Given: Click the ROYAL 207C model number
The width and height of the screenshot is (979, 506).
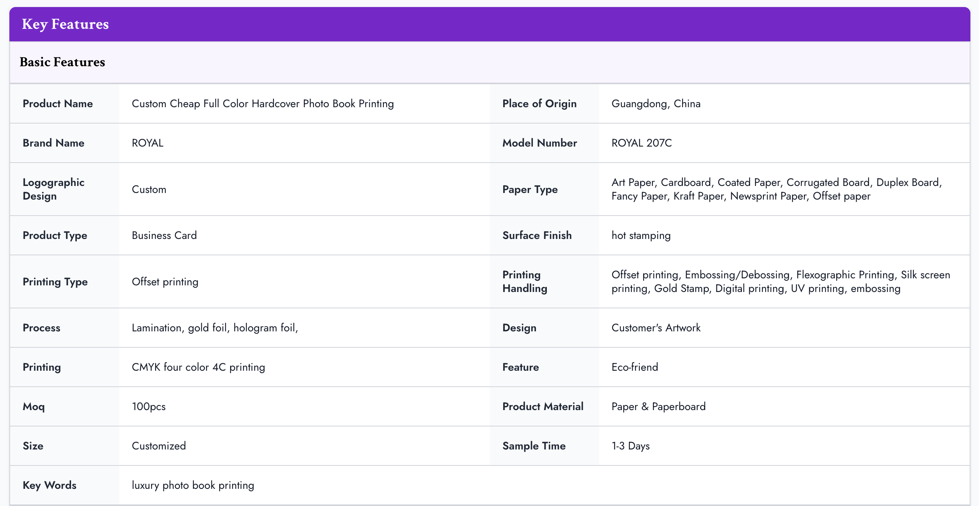Looking at the screenshot, I should click(x=641, y=143).
